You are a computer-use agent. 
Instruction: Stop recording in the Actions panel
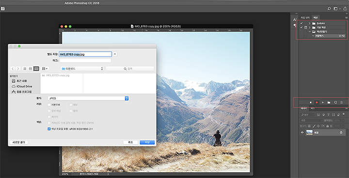click(x=311, y=103)
